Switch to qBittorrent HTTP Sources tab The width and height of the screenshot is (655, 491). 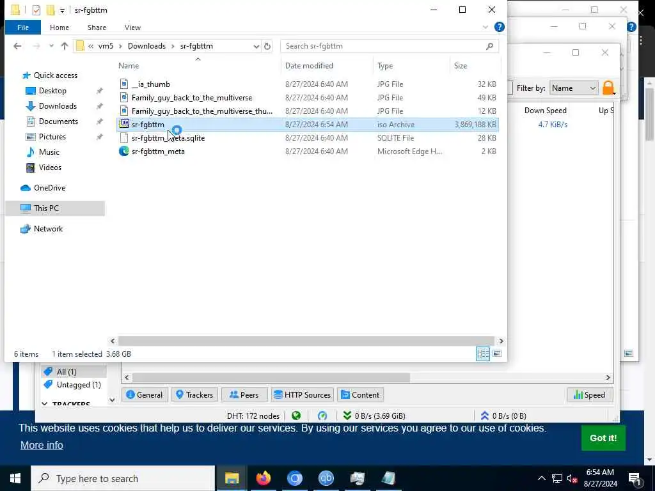point(302,394)
